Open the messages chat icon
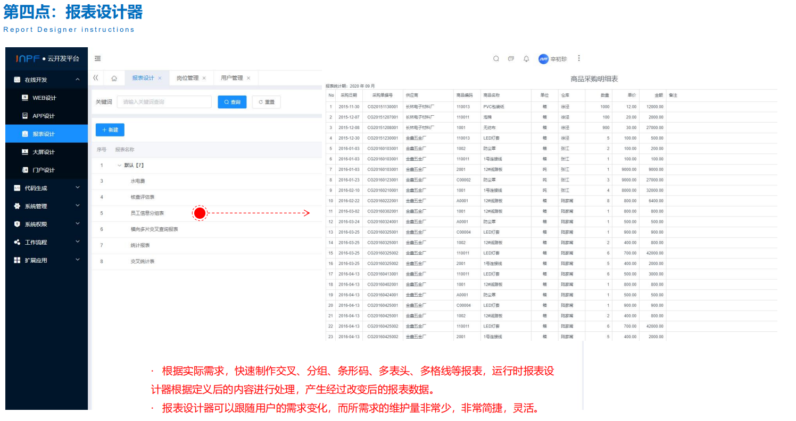Image resolution: width=796 pixels, height=421 pixels. [x=511, y=58]
